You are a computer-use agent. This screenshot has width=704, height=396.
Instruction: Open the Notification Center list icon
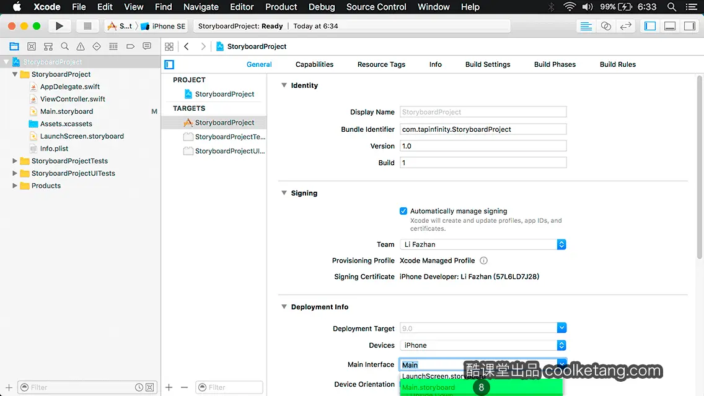[692, 7]
